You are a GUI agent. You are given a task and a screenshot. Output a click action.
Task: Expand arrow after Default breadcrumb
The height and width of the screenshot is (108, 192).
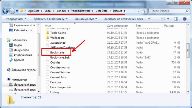pos(125,11)
